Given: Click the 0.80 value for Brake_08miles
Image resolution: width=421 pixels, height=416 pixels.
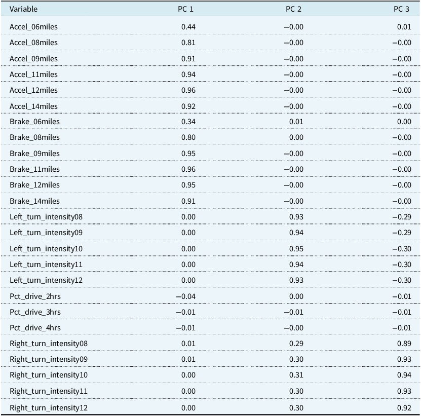Looking at the screenshot, I should [188, 137].
